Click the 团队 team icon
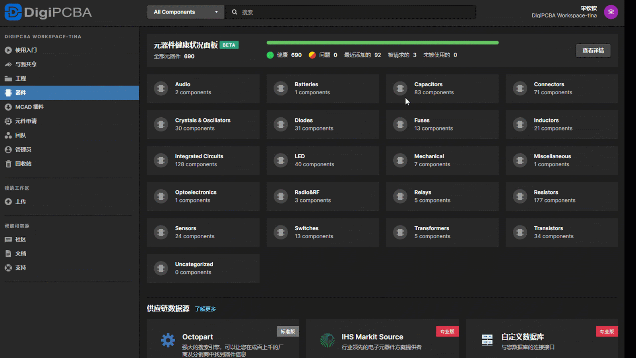This screenshot has width=636, height=358. [x=8, y=136]
